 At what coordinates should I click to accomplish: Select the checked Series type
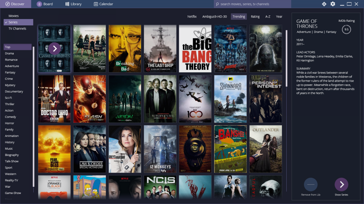click(18, 22)
